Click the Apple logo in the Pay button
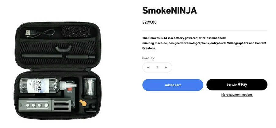This screenshot has height=128, width=276. point(240,84)
